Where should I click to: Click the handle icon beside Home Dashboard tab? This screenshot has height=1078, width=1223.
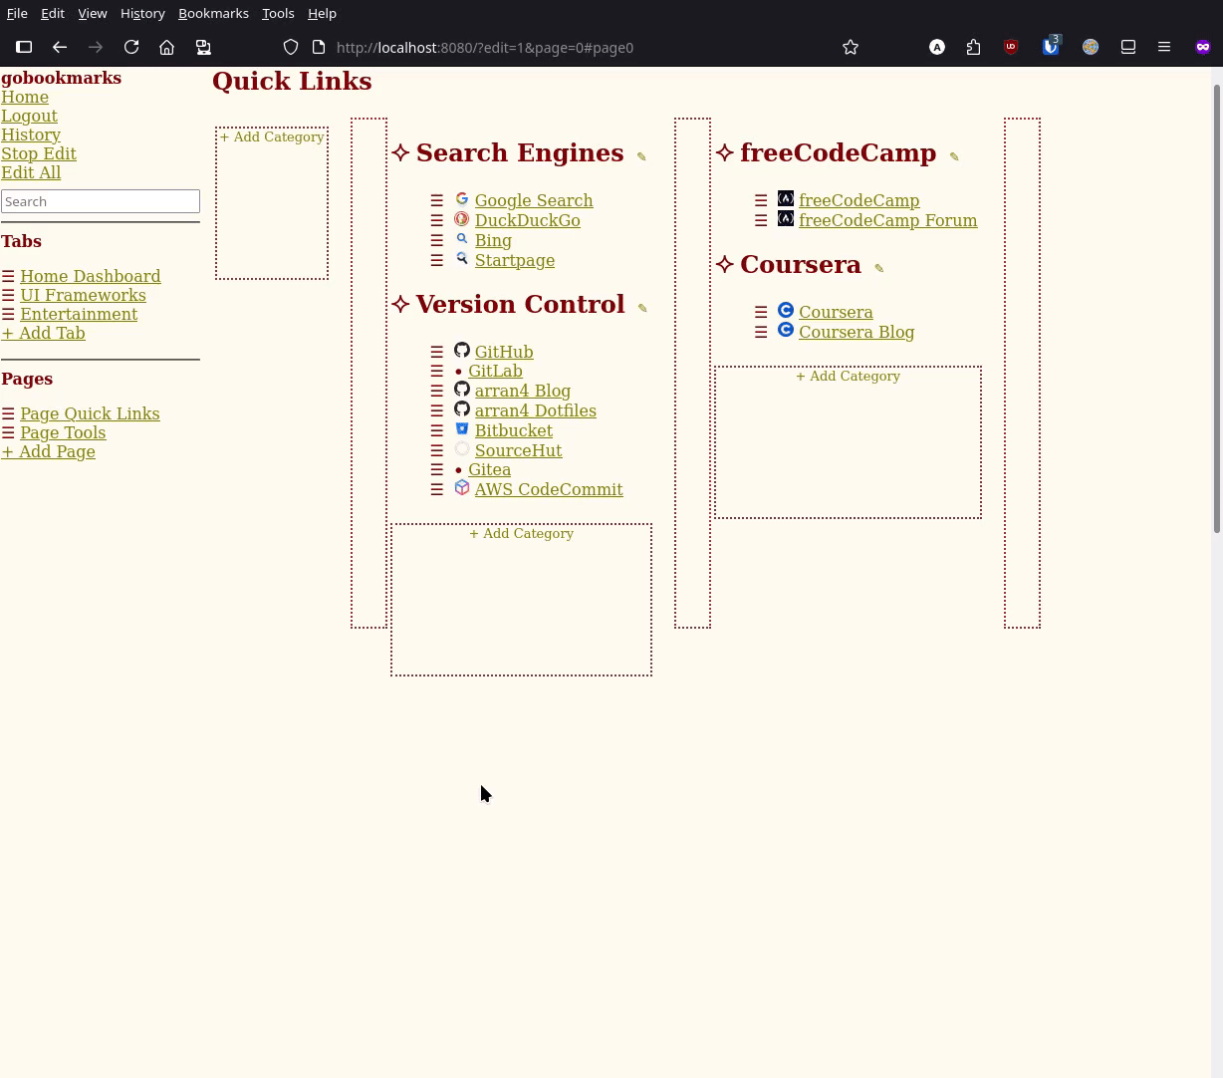(x=8, y=276)
